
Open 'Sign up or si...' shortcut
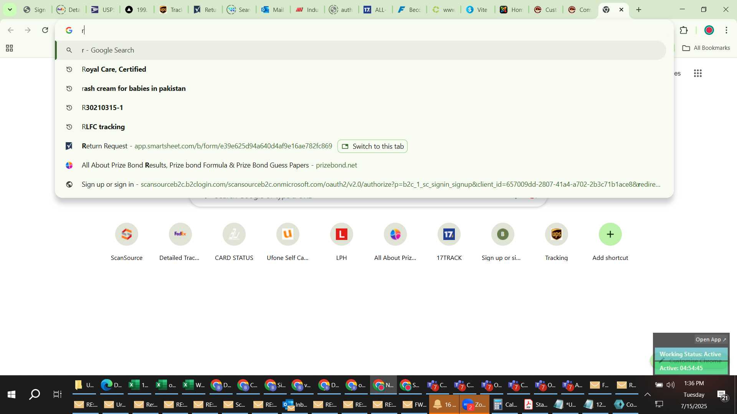point(503,242)
